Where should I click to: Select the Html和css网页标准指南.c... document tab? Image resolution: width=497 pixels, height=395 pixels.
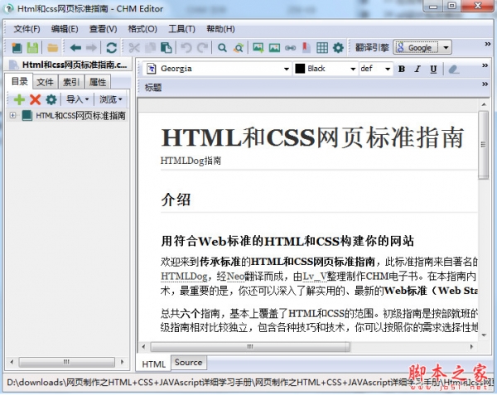[x=68, y=65]
